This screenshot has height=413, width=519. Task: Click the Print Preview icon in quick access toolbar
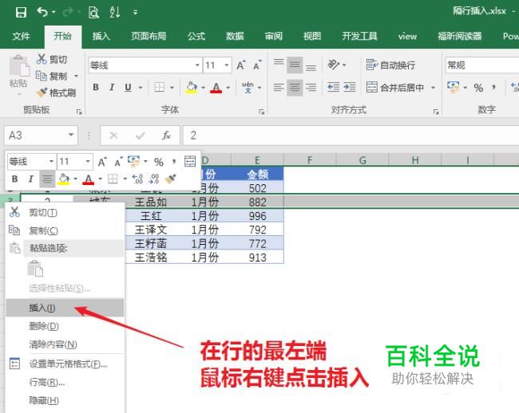click(93, 13)
